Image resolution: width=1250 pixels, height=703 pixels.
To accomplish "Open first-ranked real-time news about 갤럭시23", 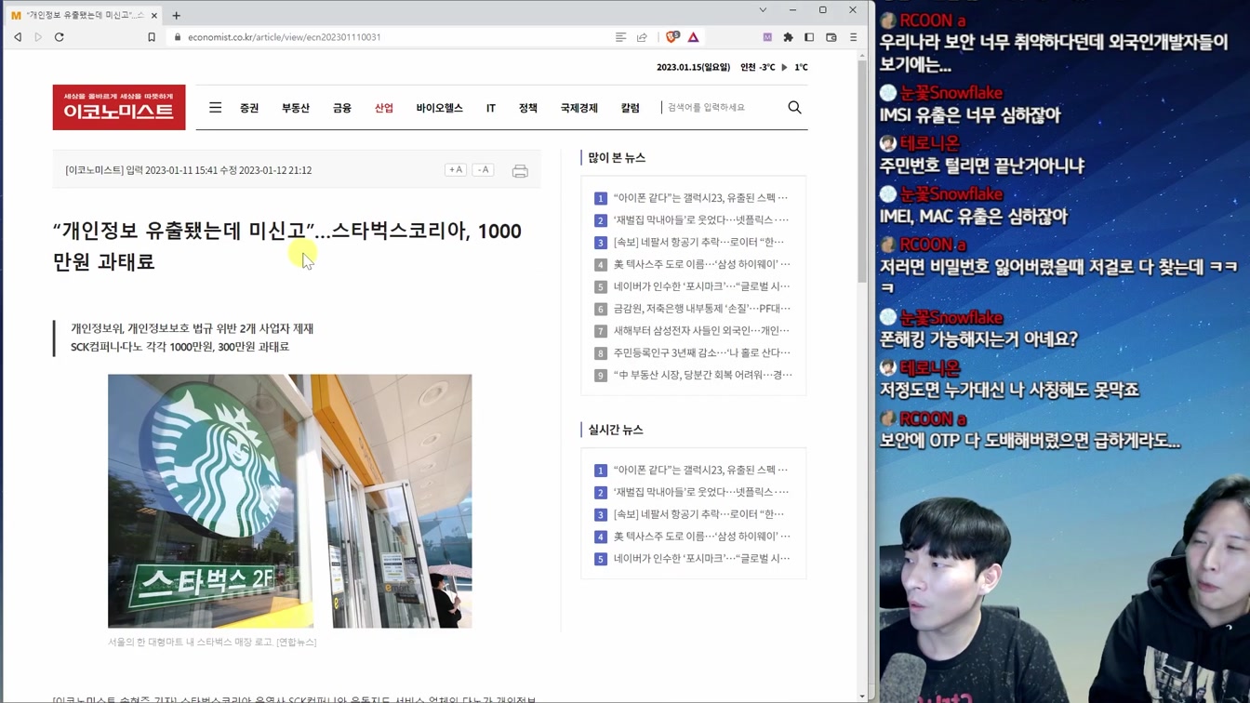I will [700, 470].
